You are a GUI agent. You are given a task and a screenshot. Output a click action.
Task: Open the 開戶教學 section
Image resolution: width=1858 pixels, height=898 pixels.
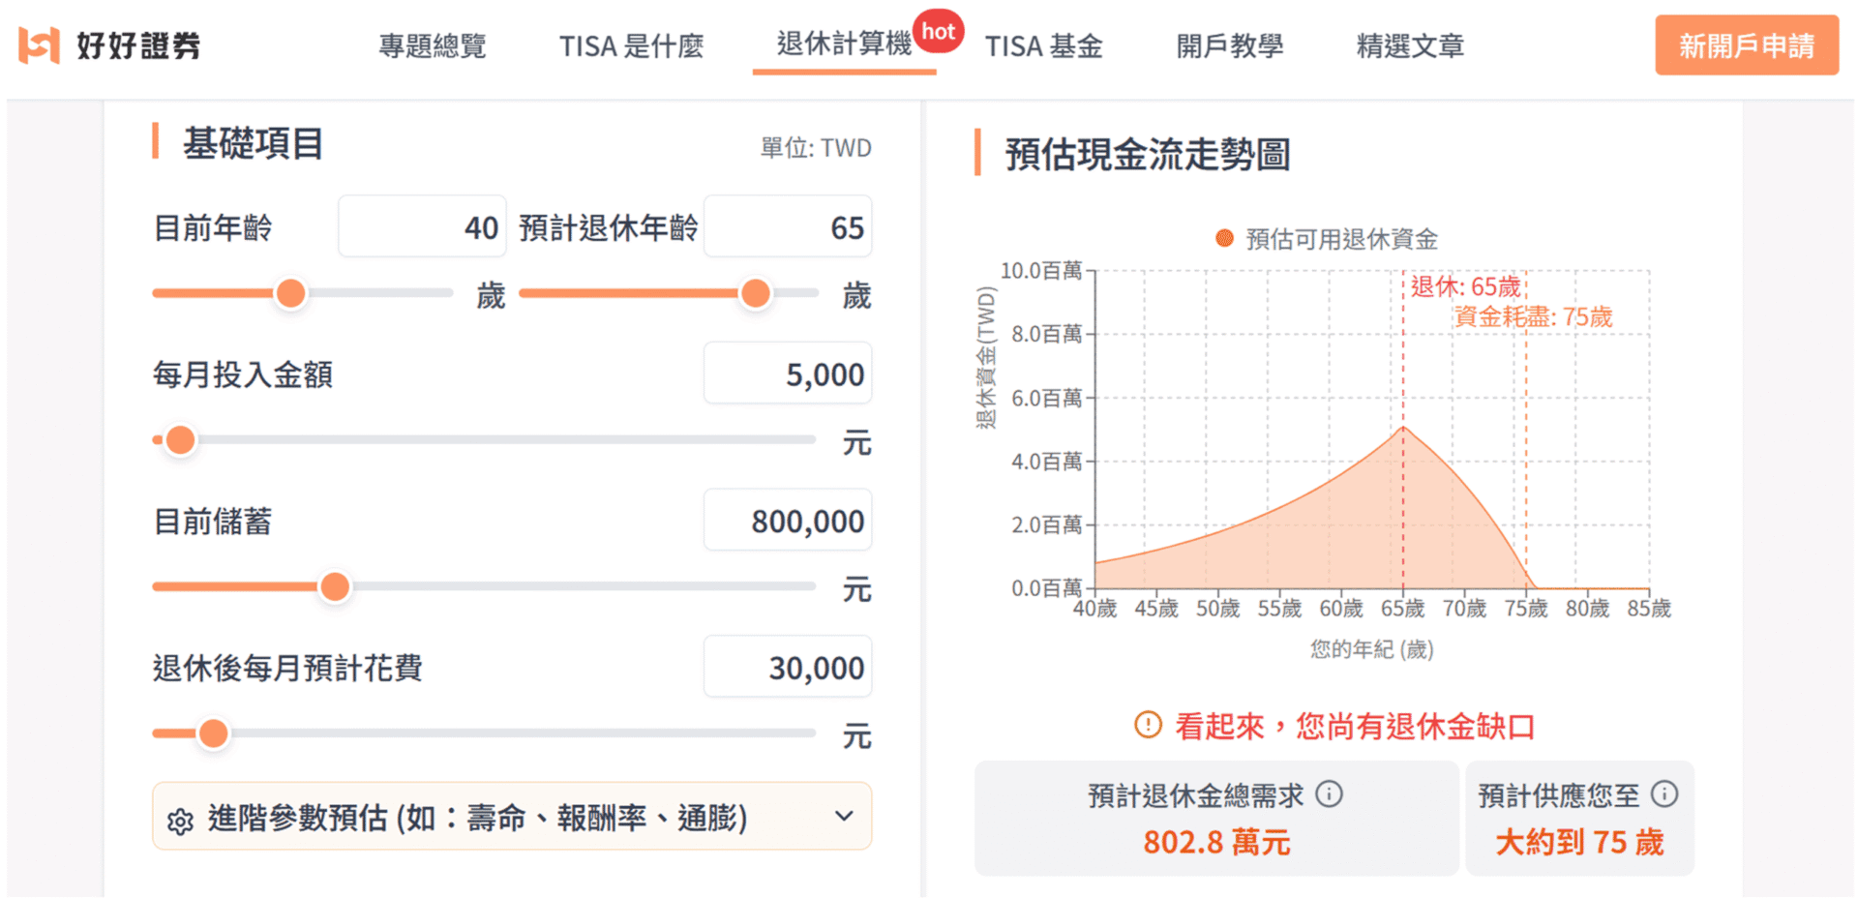click(1229, 45)
